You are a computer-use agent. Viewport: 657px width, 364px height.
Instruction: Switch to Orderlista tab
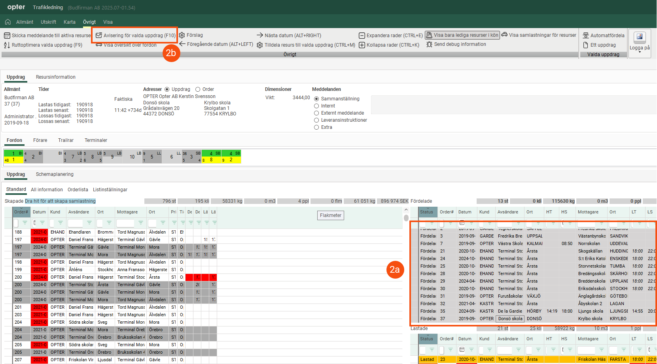pyautogui.click(x=78, y=190)
